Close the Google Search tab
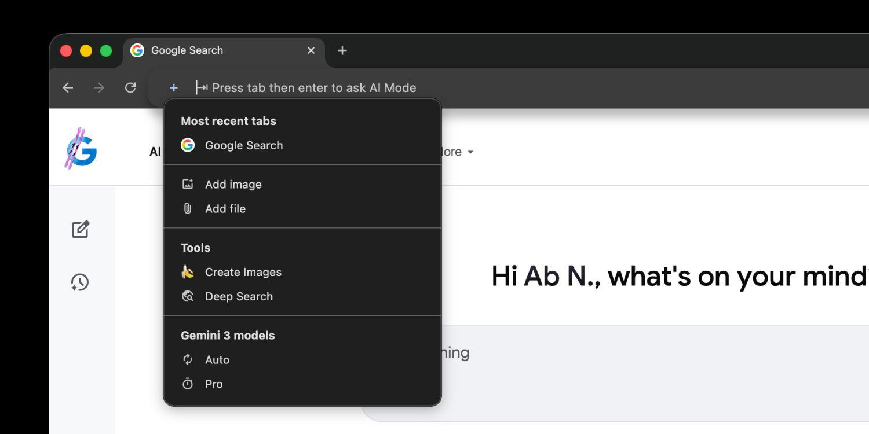Viewport: 869px width, 434px height. coord(311,50)
